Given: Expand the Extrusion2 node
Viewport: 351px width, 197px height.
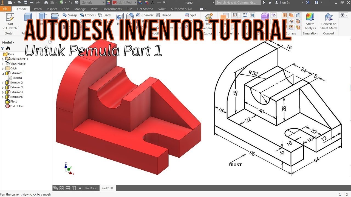Looking at the screenshot, I should pos(3,83).
